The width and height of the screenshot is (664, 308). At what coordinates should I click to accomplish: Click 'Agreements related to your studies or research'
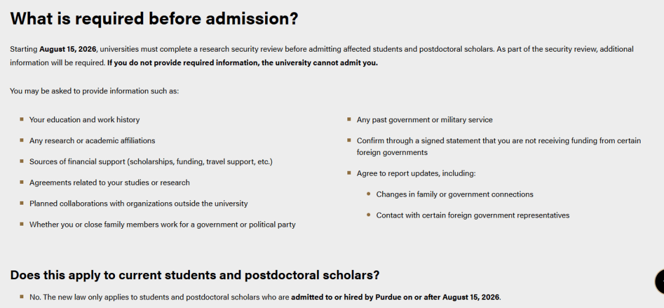(109, 183)
